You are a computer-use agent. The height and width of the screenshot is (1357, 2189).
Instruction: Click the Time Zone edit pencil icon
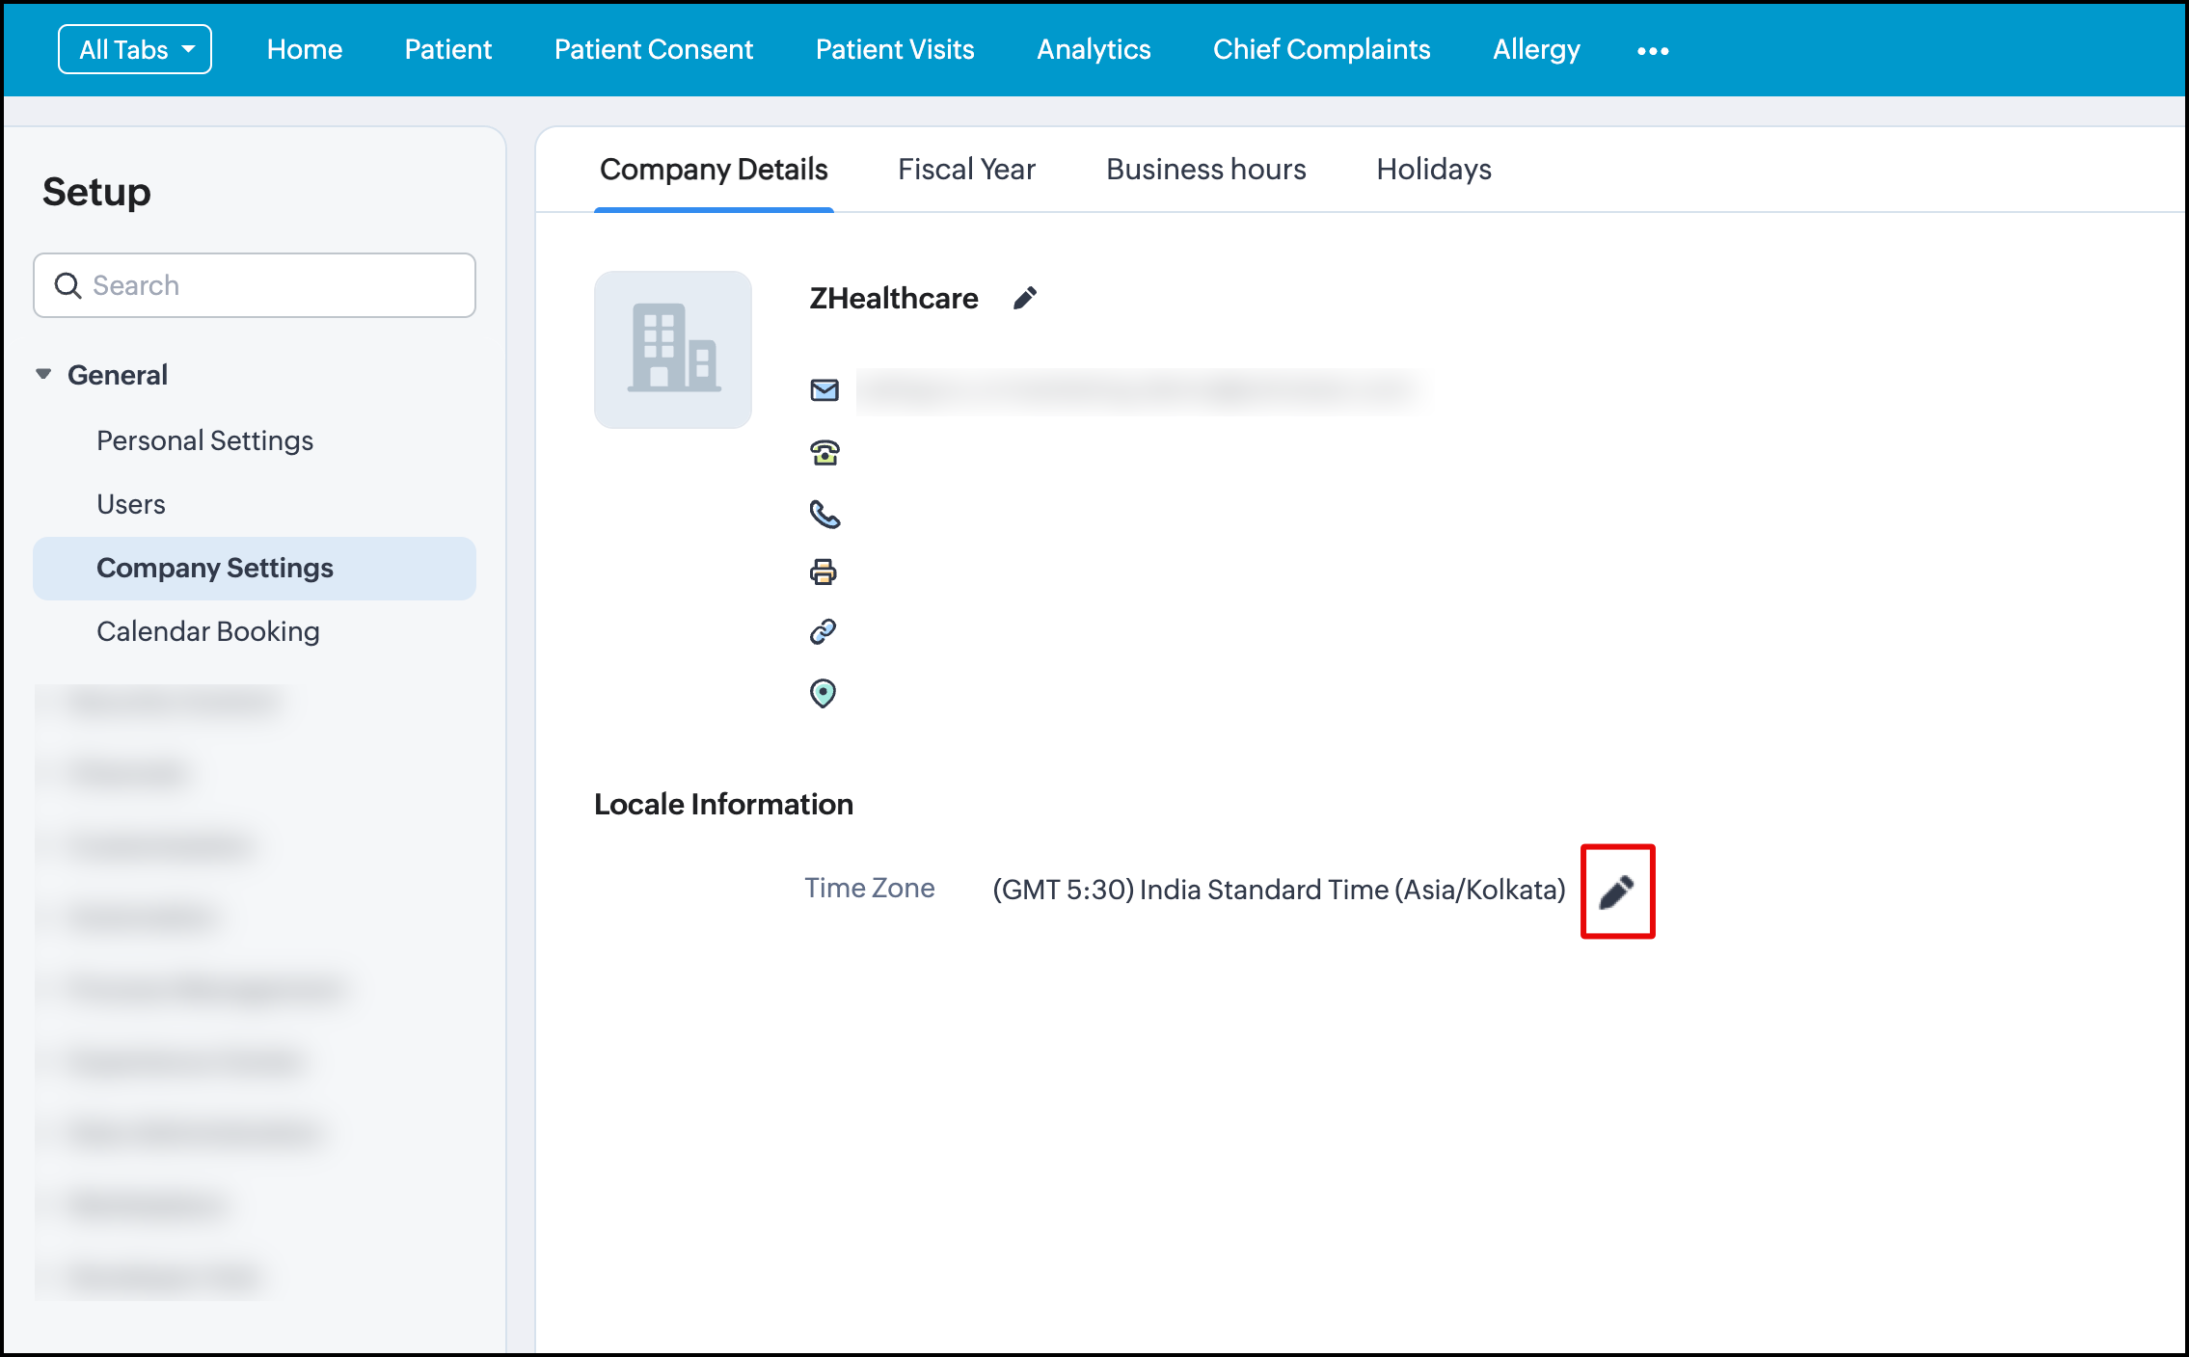pyautogui.click(x=1616, y=891)
